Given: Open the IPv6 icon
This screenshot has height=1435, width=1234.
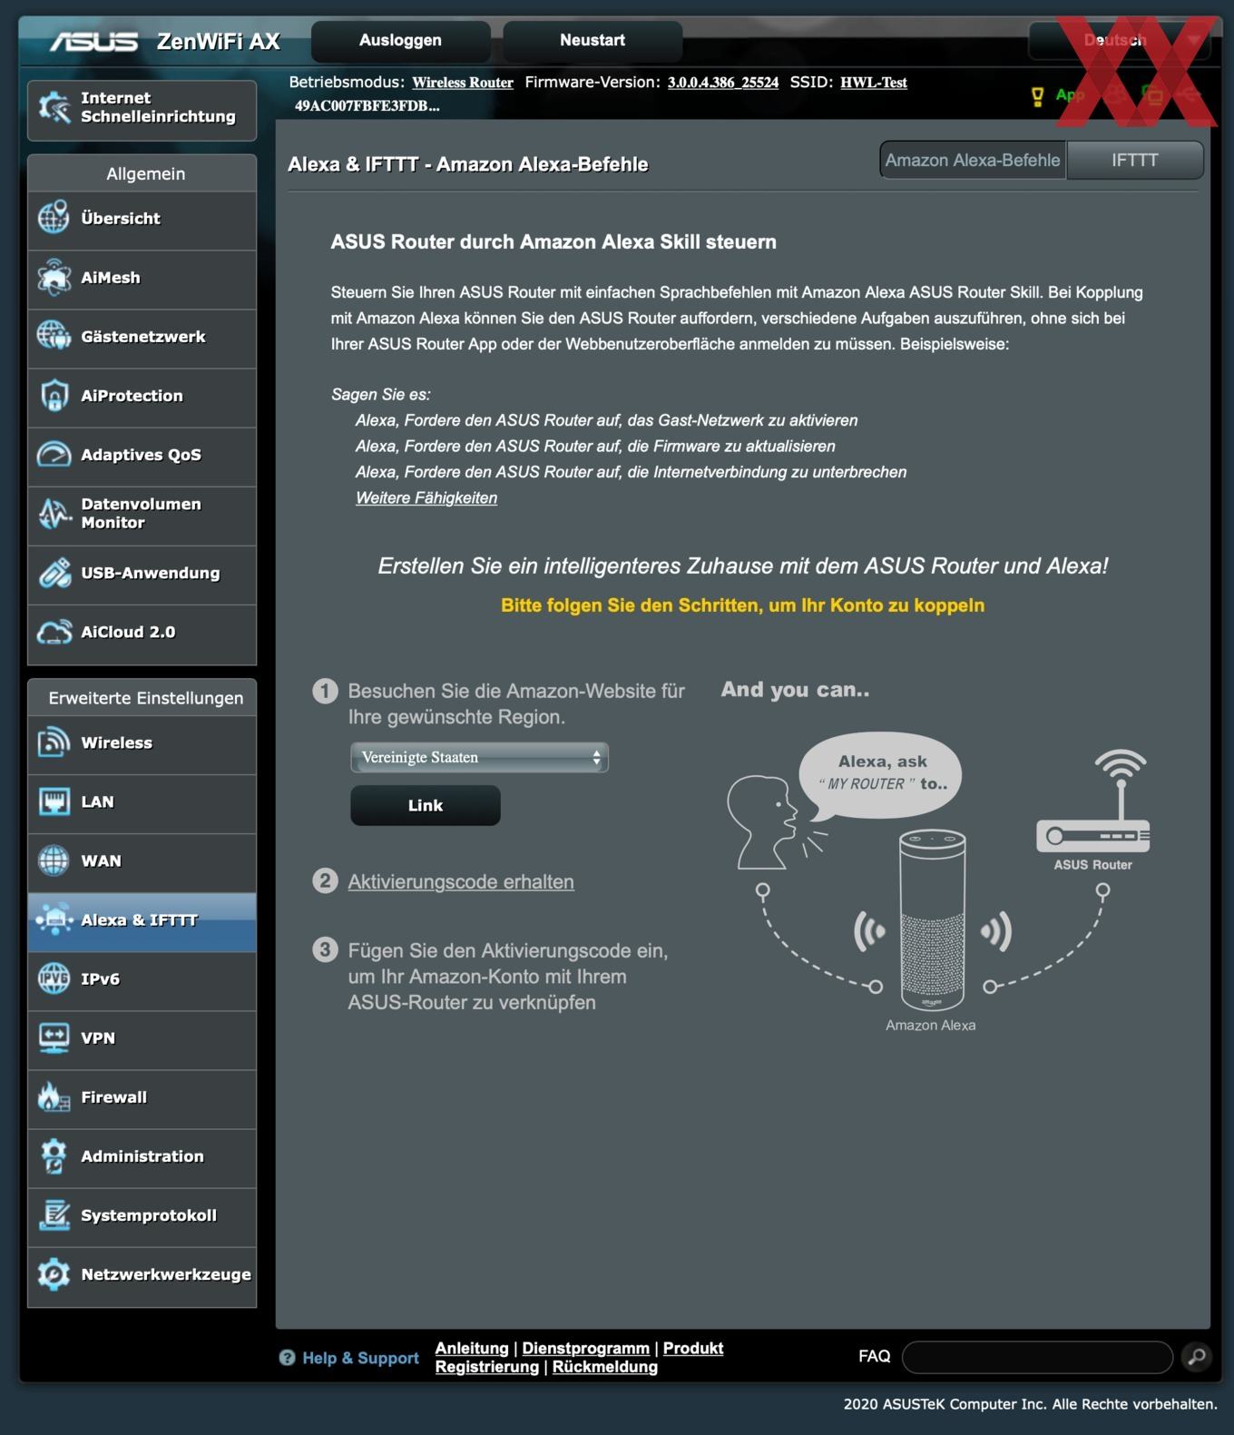Looking at the screenshot, I should tap(54, 978).
